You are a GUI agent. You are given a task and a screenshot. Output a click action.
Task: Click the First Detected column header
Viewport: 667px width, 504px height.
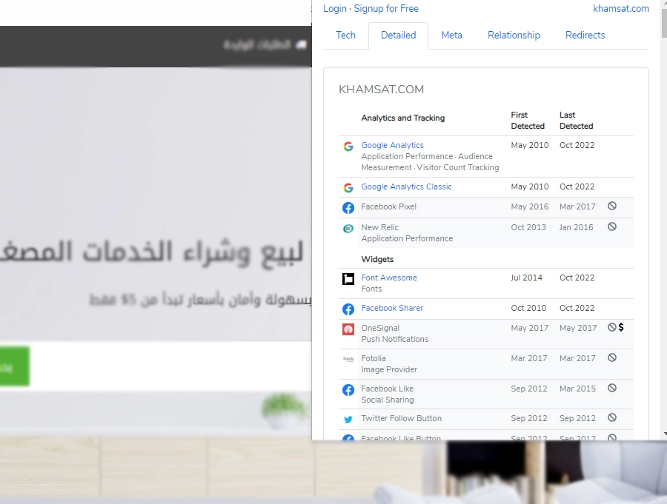[528, 121]
